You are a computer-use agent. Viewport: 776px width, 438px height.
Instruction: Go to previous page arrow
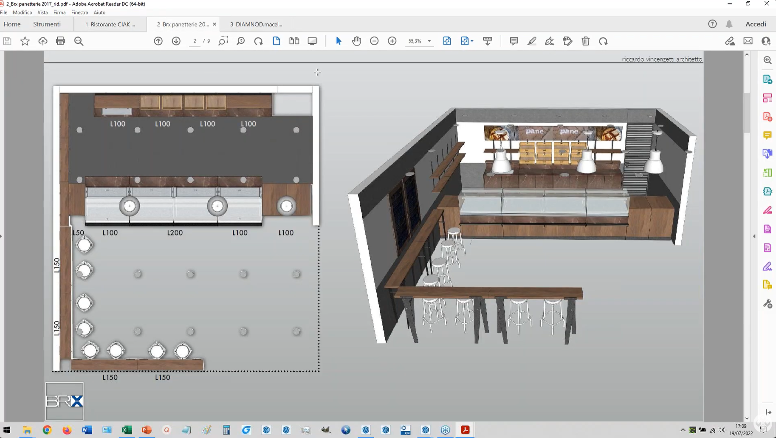tap(158, 41)
